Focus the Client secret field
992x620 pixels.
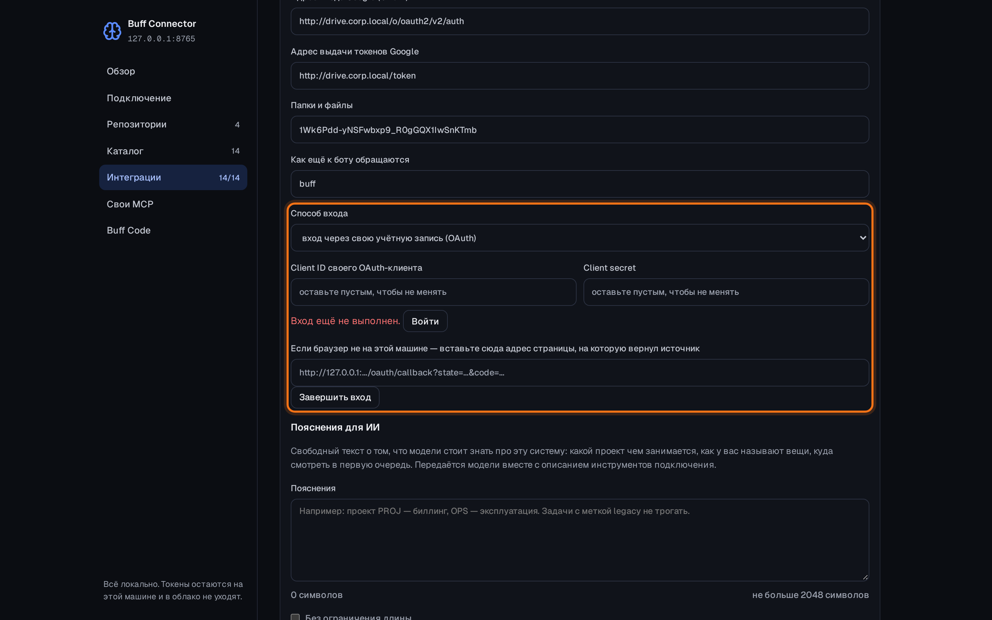click(x=726, y=292)
